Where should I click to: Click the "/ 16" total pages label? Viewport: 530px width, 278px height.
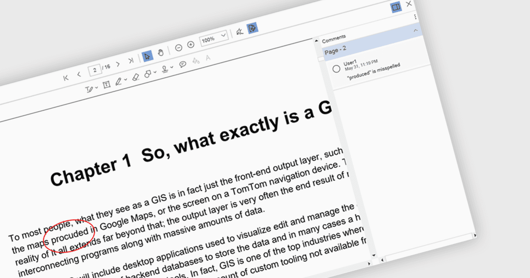[106, 67]
